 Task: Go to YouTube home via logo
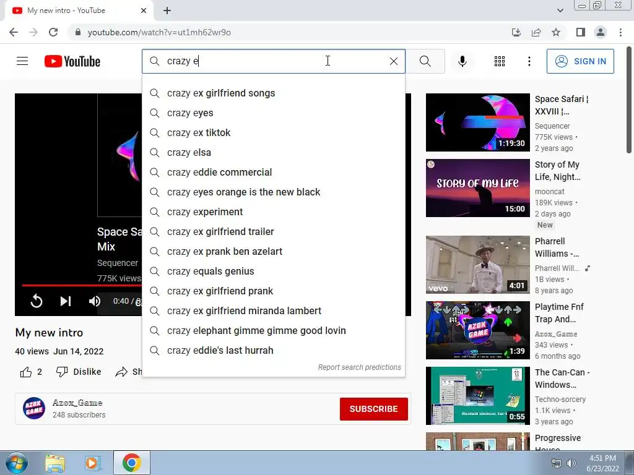tap(72, 61)
